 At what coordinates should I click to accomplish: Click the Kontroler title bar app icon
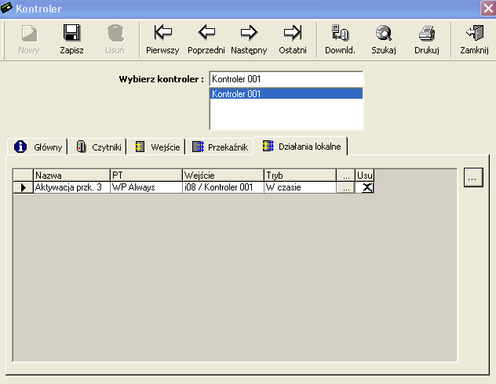click(x=6, y=8)
